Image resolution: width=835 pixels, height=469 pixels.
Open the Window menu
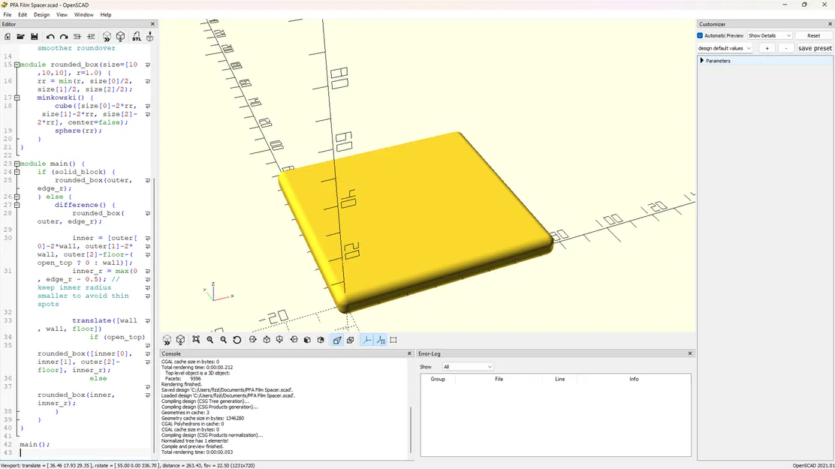[x=83, y=15]
